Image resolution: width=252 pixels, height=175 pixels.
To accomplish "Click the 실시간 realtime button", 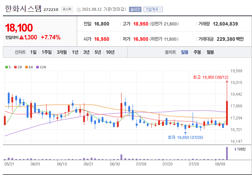I will (135, 10).
